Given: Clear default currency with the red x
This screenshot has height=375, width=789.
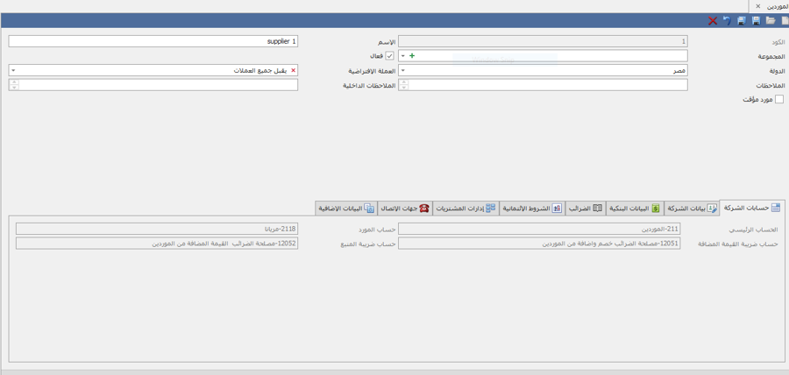Looking at the screenshot, I should 293,71.
